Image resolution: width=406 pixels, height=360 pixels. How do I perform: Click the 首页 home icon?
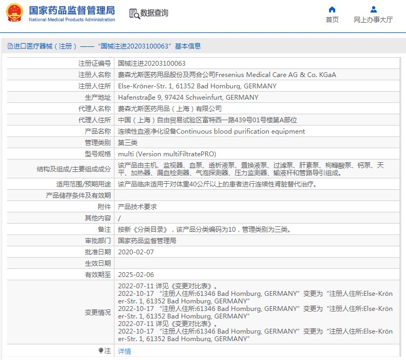pos(332,10)
